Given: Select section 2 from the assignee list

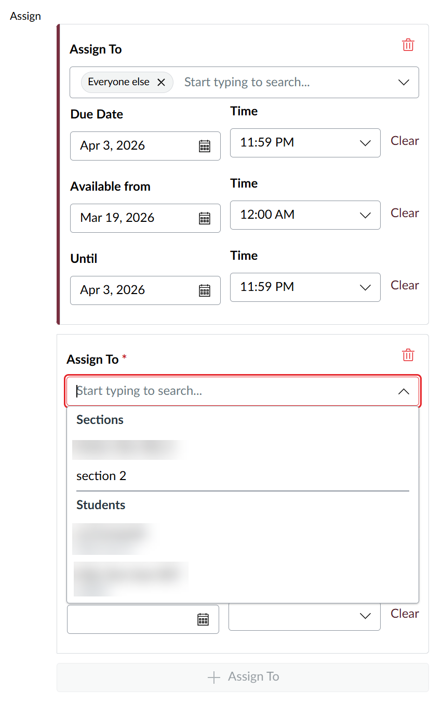Looking at the screenshot, I should tap(101, 475).
